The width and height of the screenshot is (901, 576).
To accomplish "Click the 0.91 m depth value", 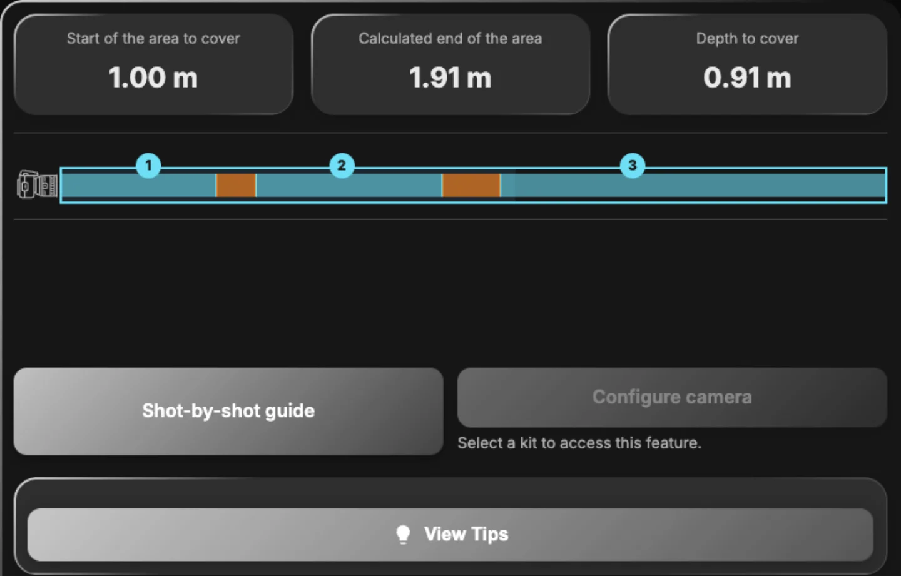I will click(747, 78).
